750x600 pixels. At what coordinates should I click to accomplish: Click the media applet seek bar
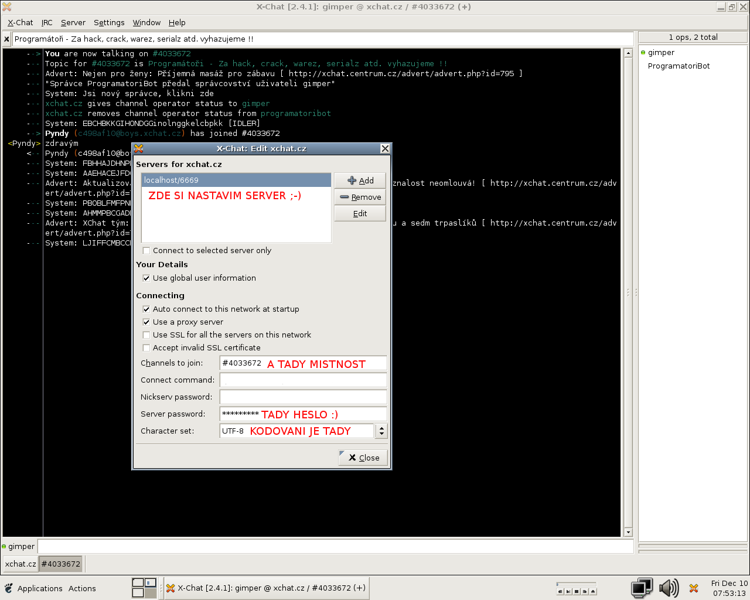576,584
